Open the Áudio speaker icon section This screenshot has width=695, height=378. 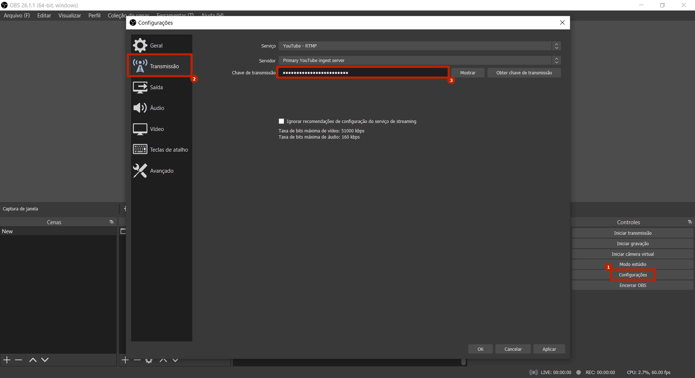pyautogui.click(x=140, y=108)
